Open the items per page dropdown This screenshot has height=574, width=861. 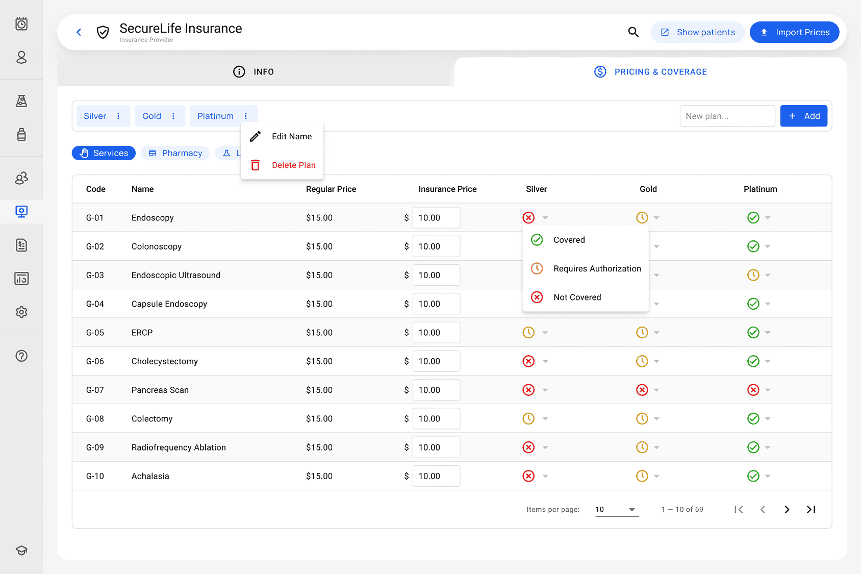pyautogui.click(x=617, y=509)
